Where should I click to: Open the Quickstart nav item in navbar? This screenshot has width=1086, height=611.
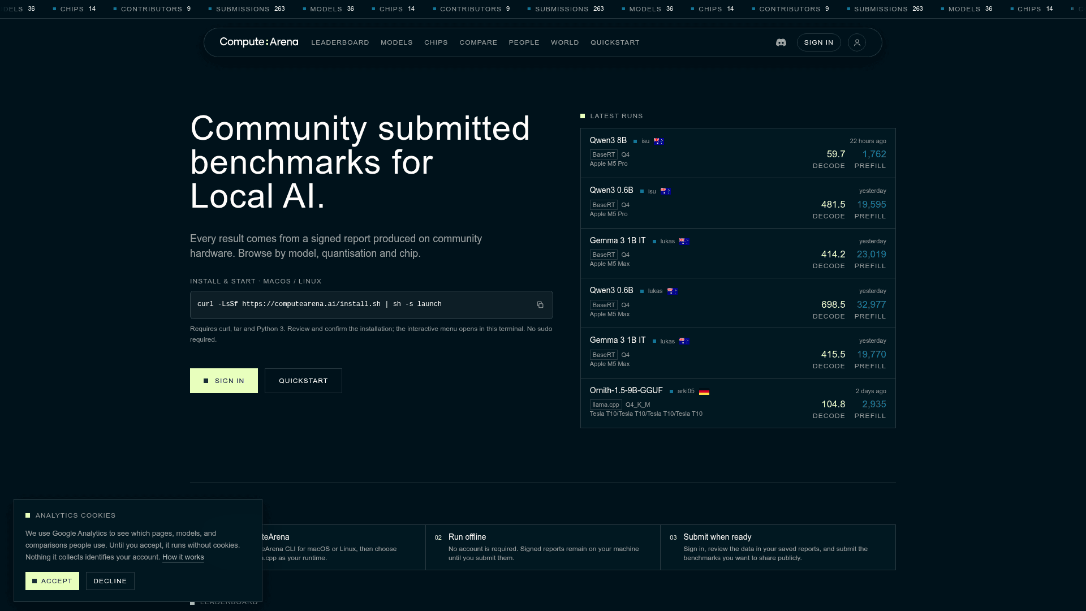coord(615,42)
